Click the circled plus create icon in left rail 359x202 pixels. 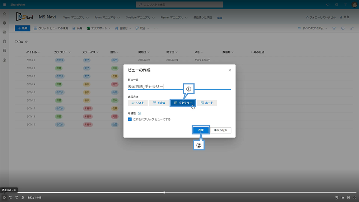tap(4, 60)
